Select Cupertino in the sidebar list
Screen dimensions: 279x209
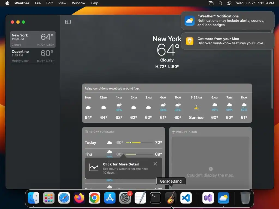33,56
